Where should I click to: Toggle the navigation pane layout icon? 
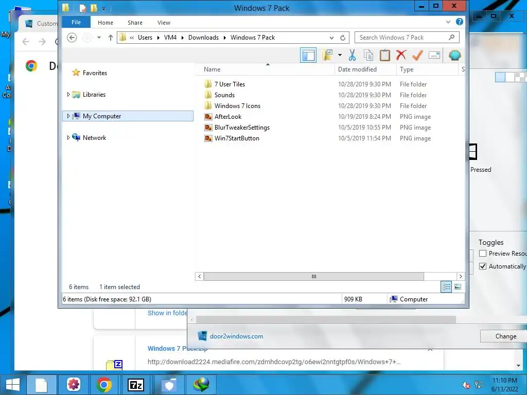click(x=308, y=55)
